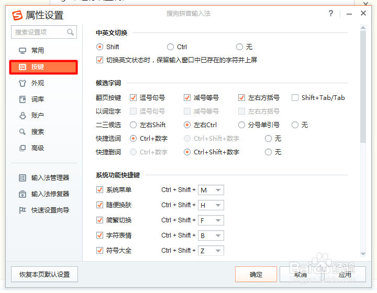This screenshot has width=377, height=293.
Task: Open the 字符表情 key dropdown showing B
Action: [211, 235]
